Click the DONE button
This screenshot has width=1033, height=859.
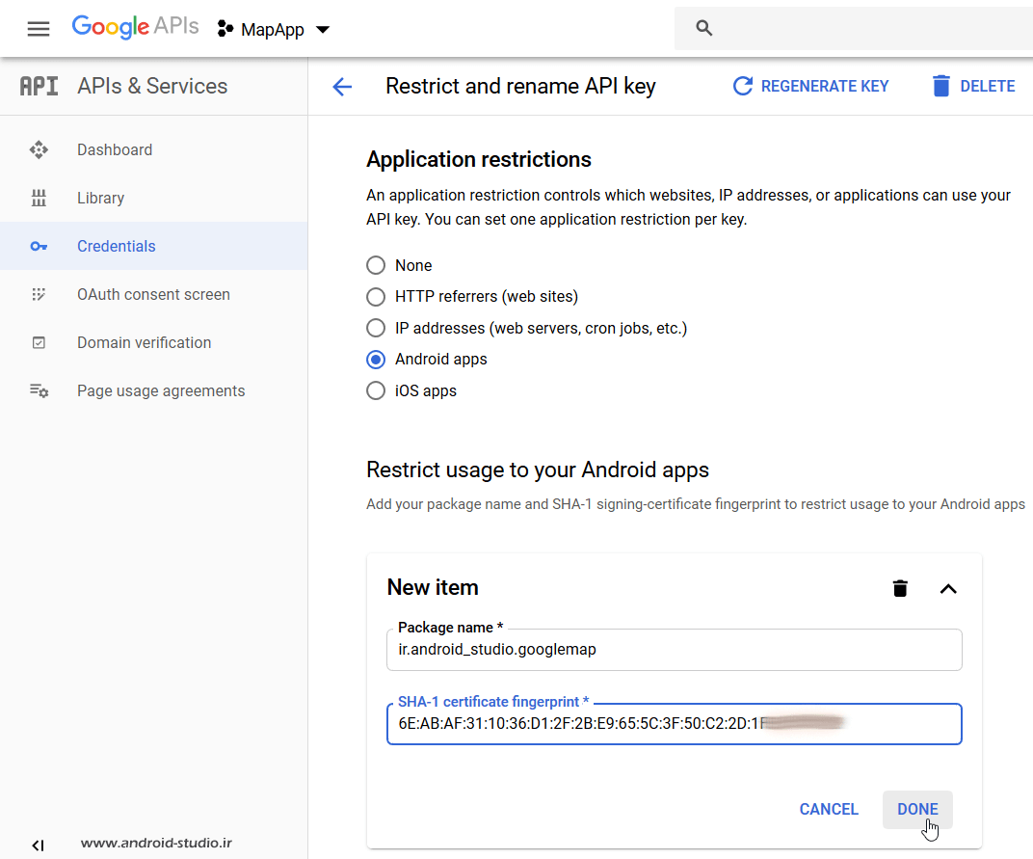pyautogui.click(x=917, y=809)
